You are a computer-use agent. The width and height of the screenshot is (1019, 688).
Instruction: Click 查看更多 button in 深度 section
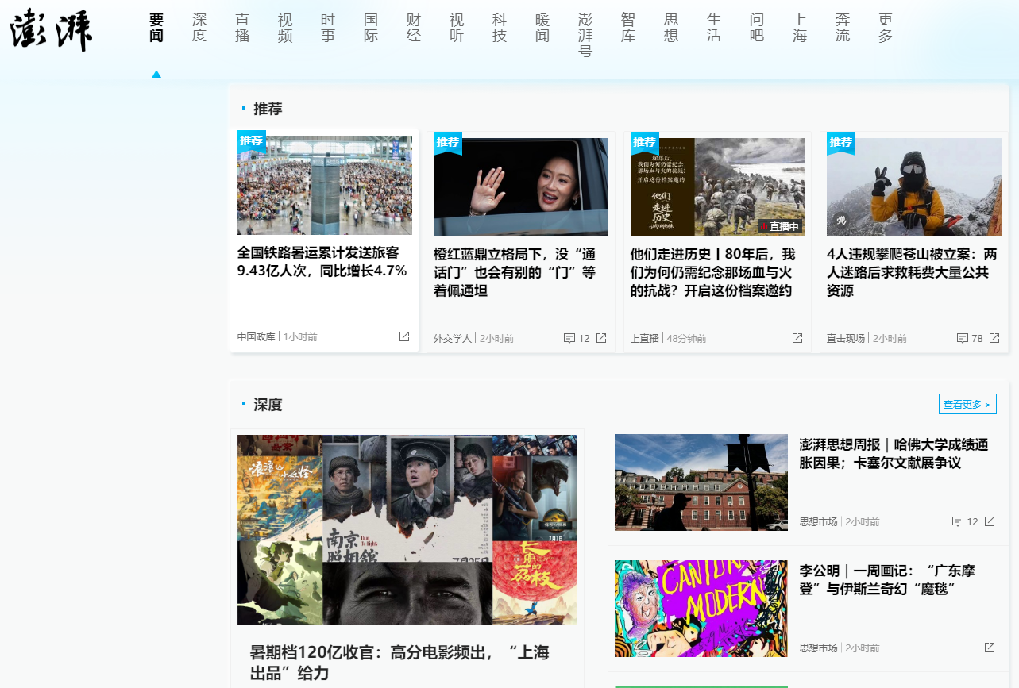pyautogui.click(x=967, y=404)
